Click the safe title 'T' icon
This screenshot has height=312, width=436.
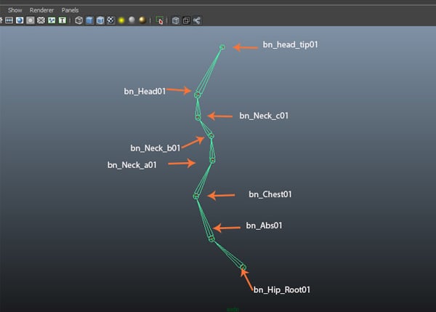coord(62,20)
